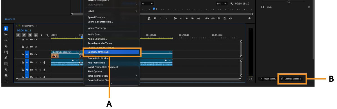Viewport: 337px width, 109px height.
Task: Toggle V2 track output eye
Action: [36, 47]
